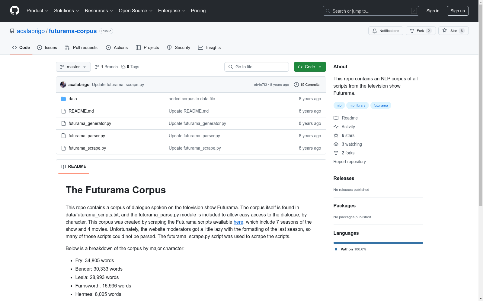This screenshot has height=301, width=483.
Task: Expand the Solutions menu
Action: [x=67, y=11]
